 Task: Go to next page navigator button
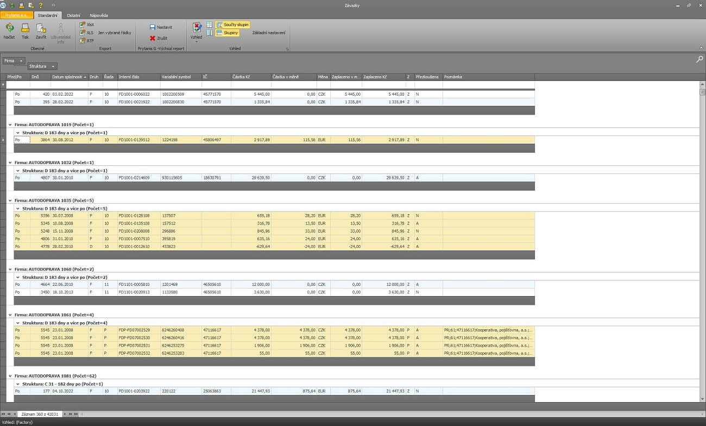[x=71, y=414]
